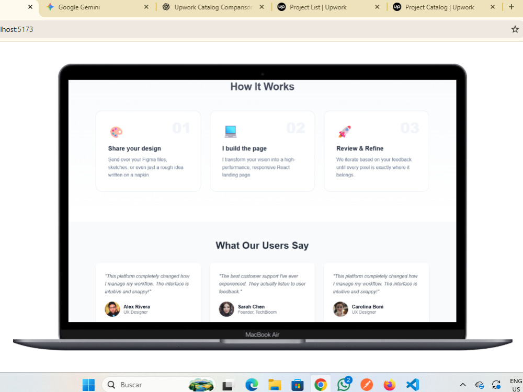The height and width of the screenshot is (392, 523).
Task: Open a new browser tab
Action: tap(511, 7)
